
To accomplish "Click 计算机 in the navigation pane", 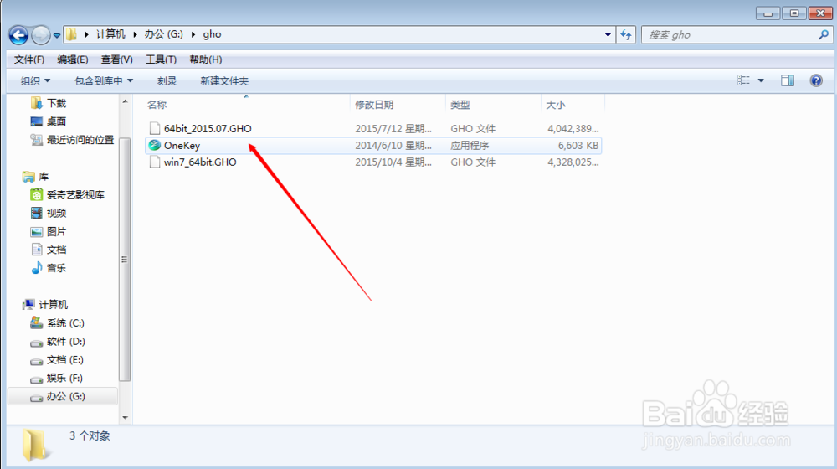I will [x=54, y=305].
